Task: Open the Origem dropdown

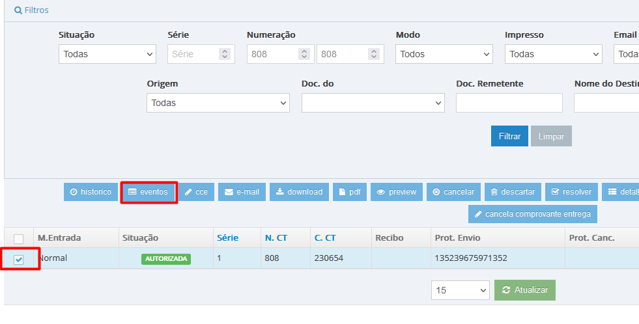Action: coord(218,103)
